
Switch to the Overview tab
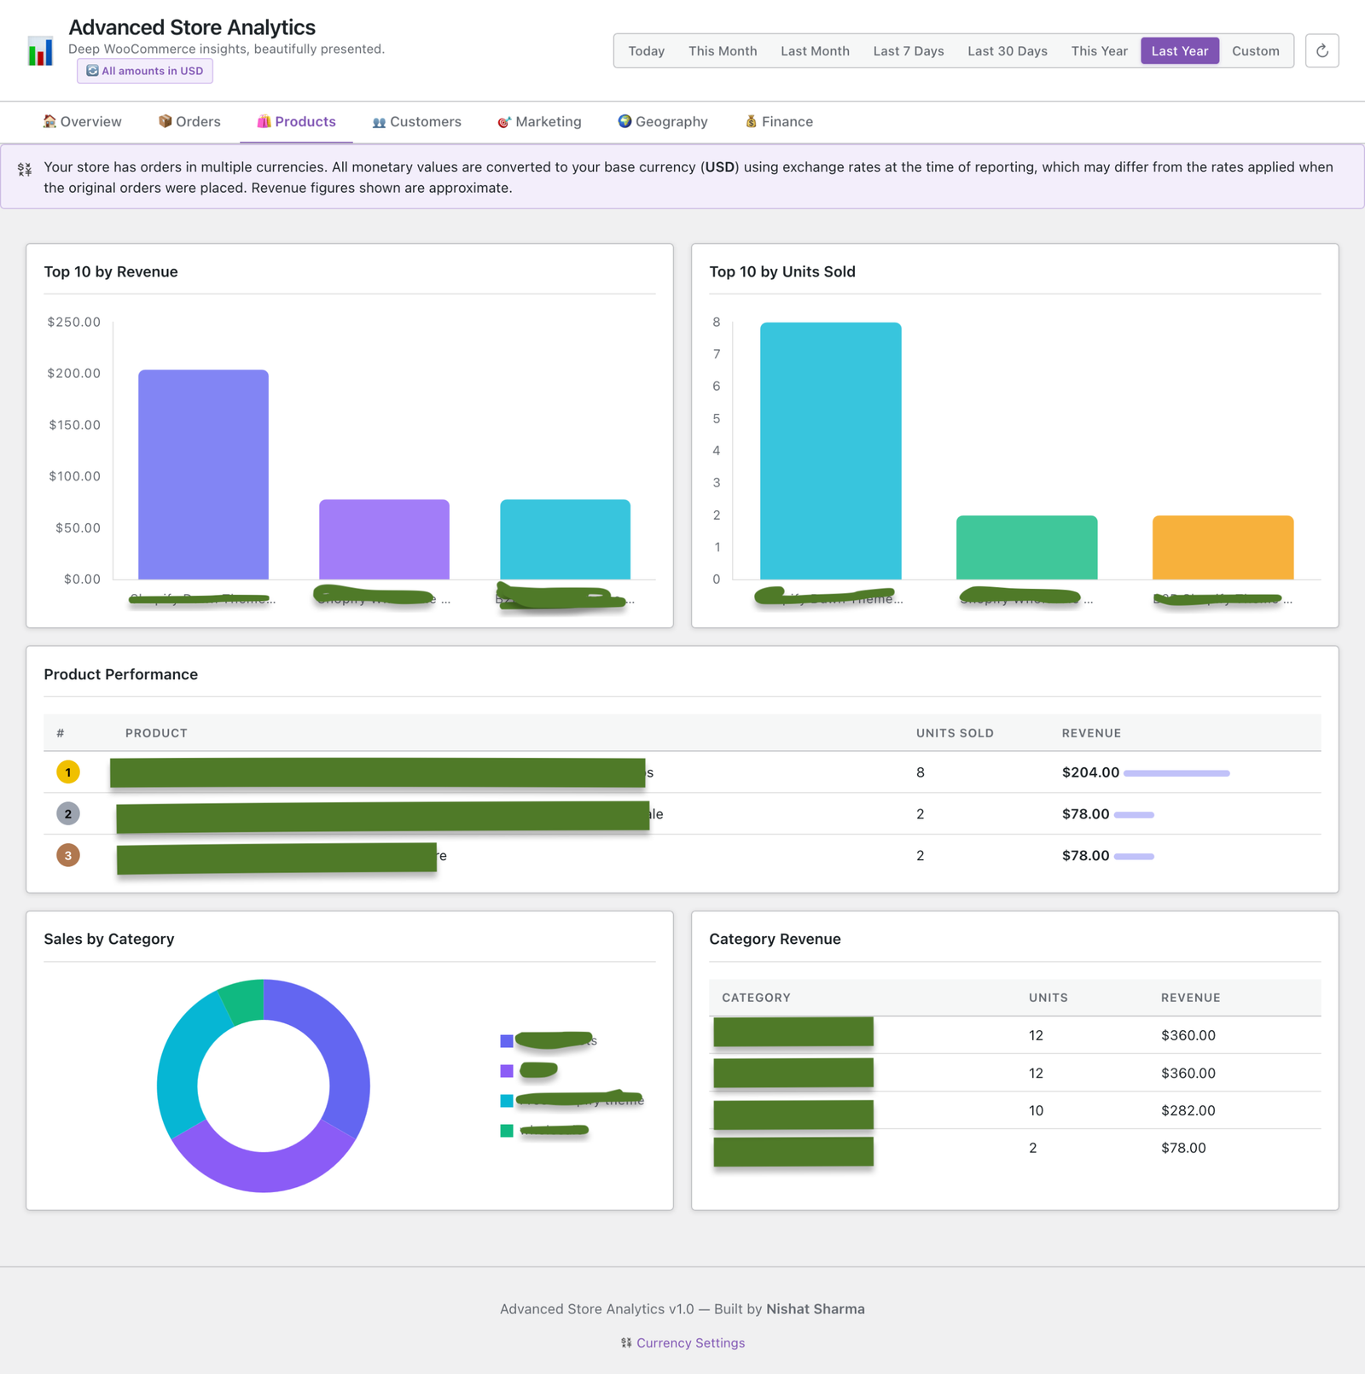[83, 121]
